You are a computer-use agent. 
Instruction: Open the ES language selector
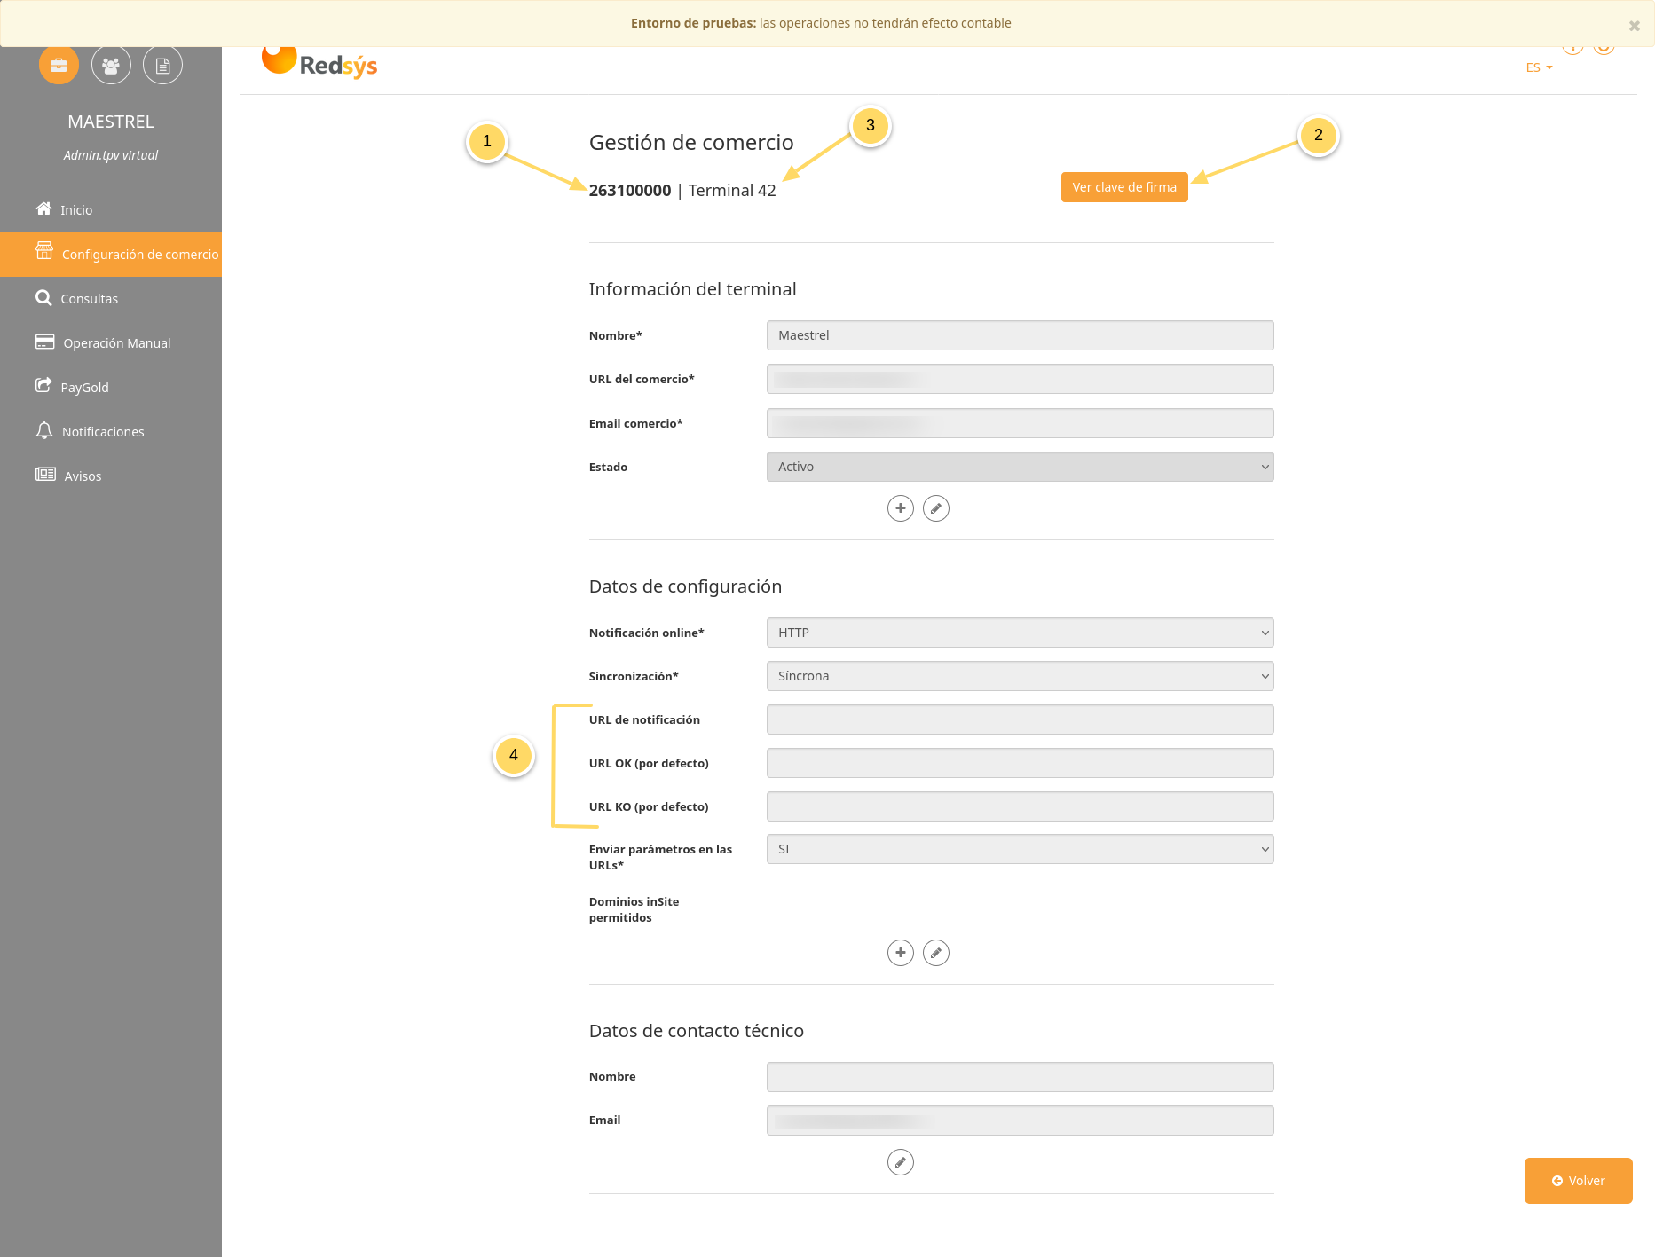click(x=1539, y=67)
